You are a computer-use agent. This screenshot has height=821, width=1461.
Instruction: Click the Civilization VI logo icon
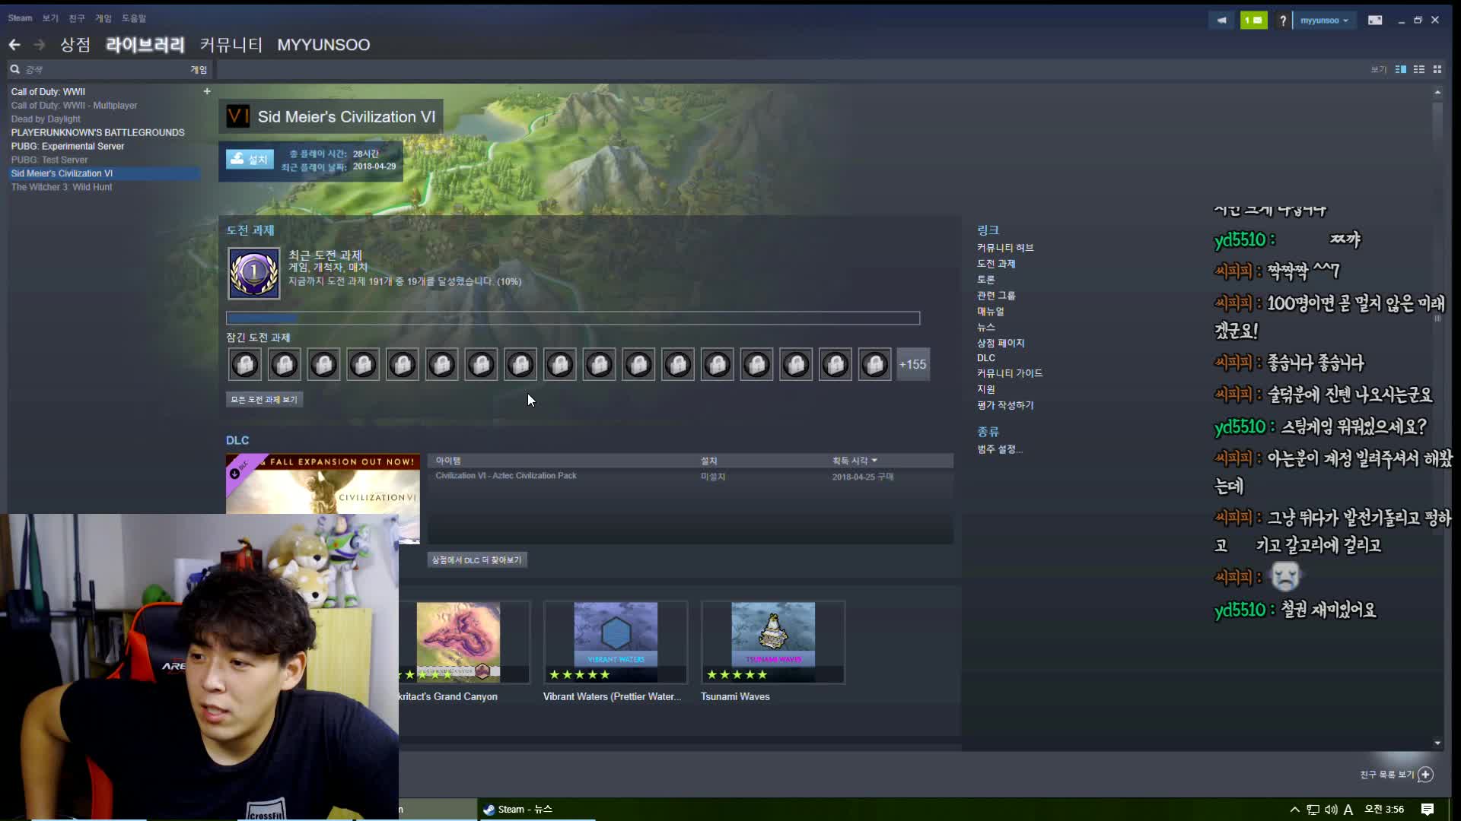coord(238,116)
